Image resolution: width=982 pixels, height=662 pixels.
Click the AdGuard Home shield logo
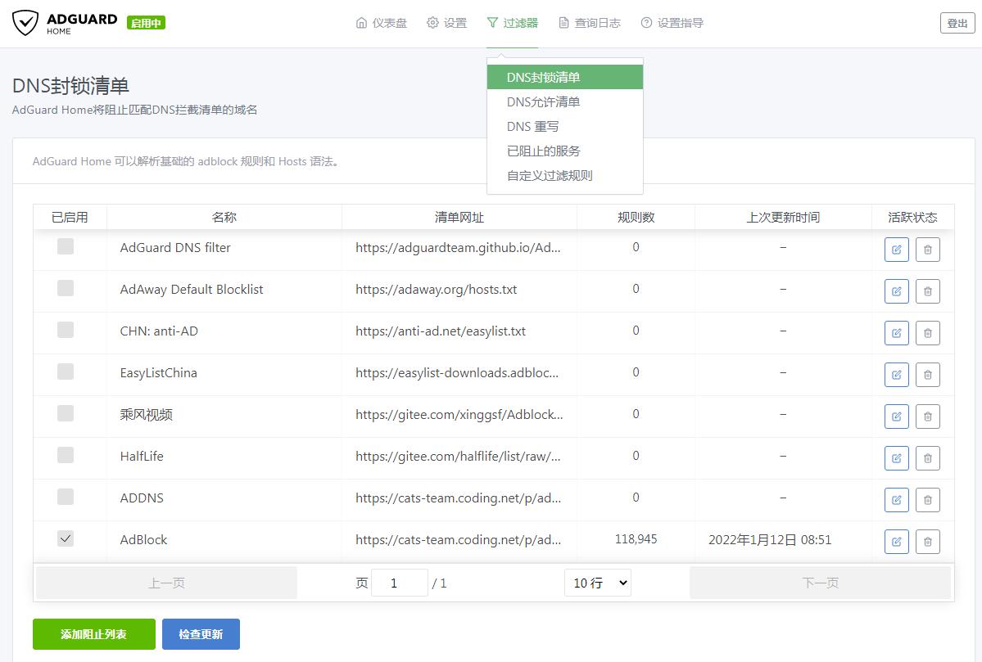[28, 22]
